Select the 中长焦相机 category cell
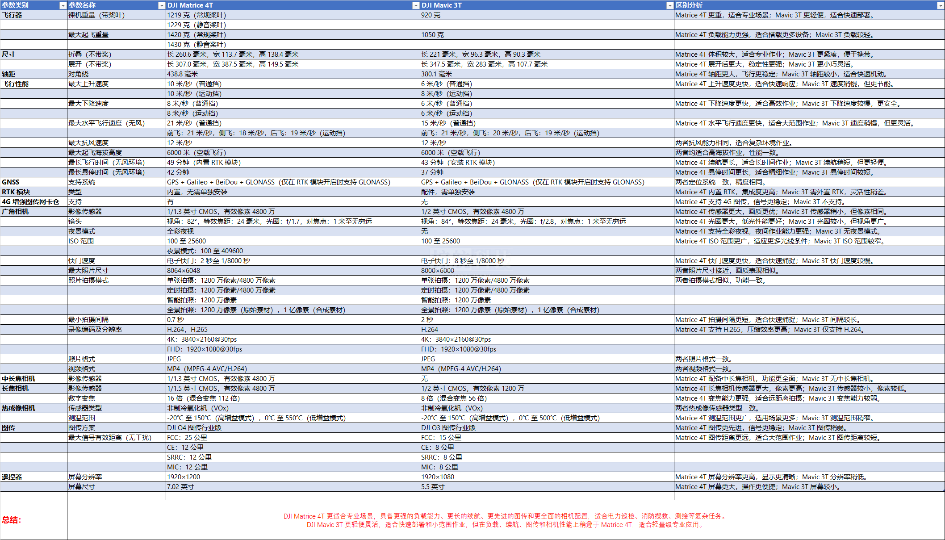Viewport: 945px width, 540px height. 33,379
